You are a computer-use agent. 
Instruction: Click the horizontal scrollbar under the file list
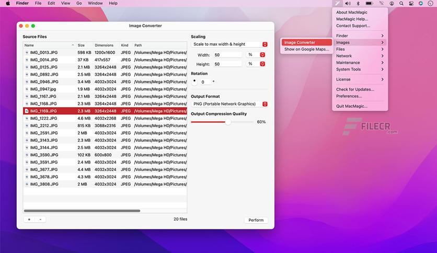[x=82, y=211]
